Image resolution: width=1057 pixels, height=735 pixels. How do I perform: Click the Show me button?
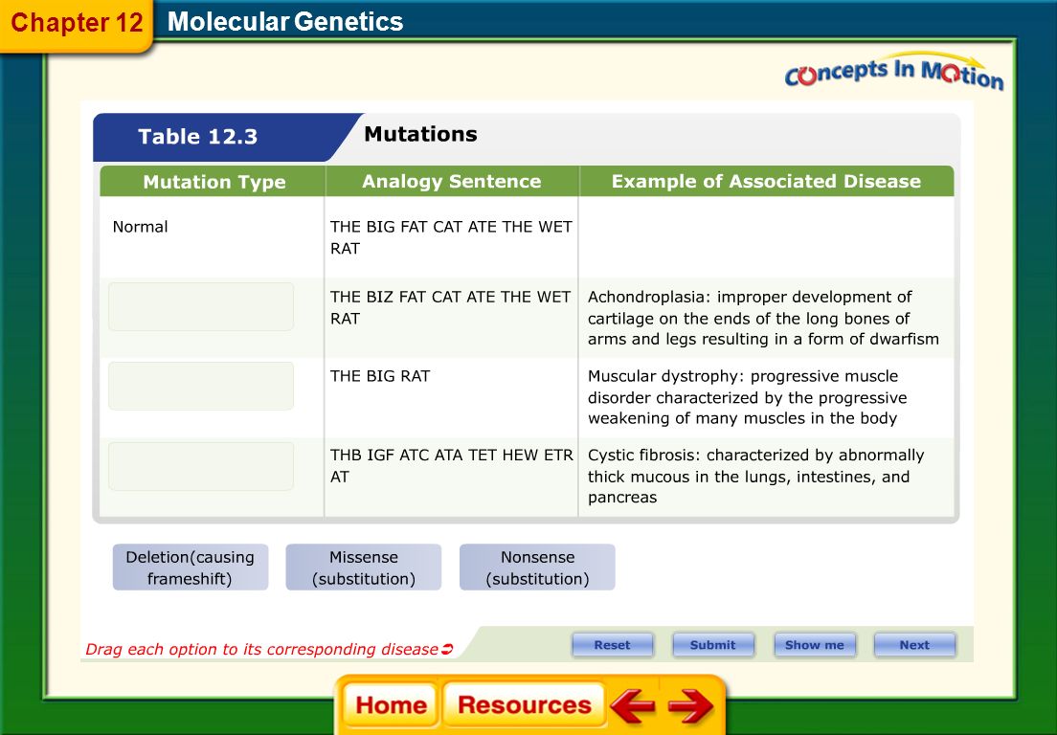815,645
